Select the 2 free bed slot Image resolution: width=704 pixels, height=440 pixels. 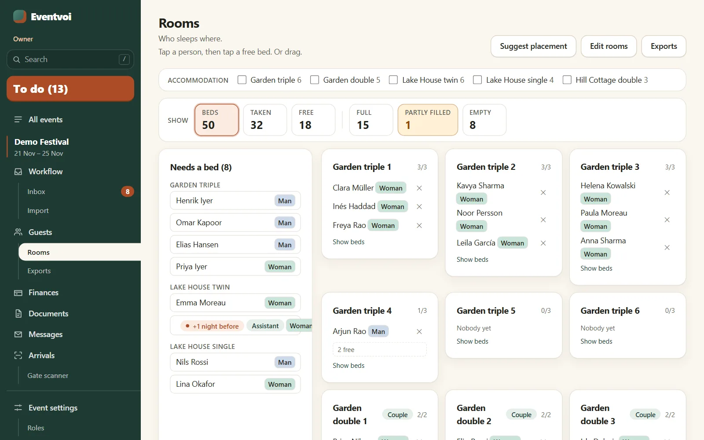(x=380, y=349)
